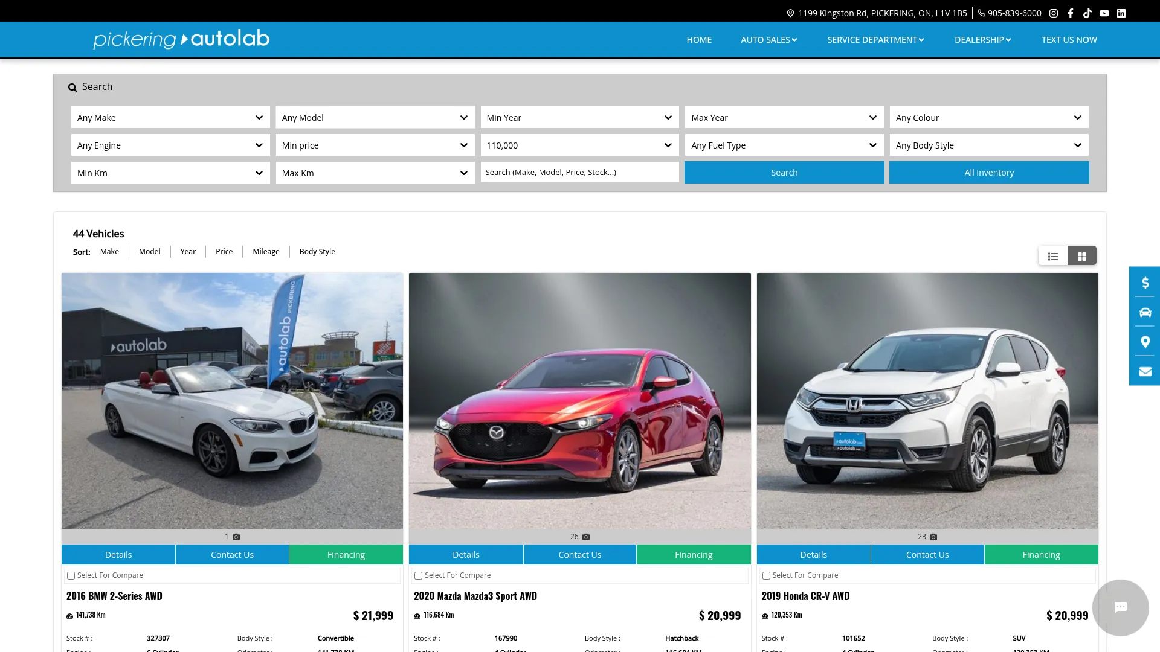This screenshot has height=652, width=1160.
Task: Open the white BMW convertible photo
Action: [x=232, y=401]
